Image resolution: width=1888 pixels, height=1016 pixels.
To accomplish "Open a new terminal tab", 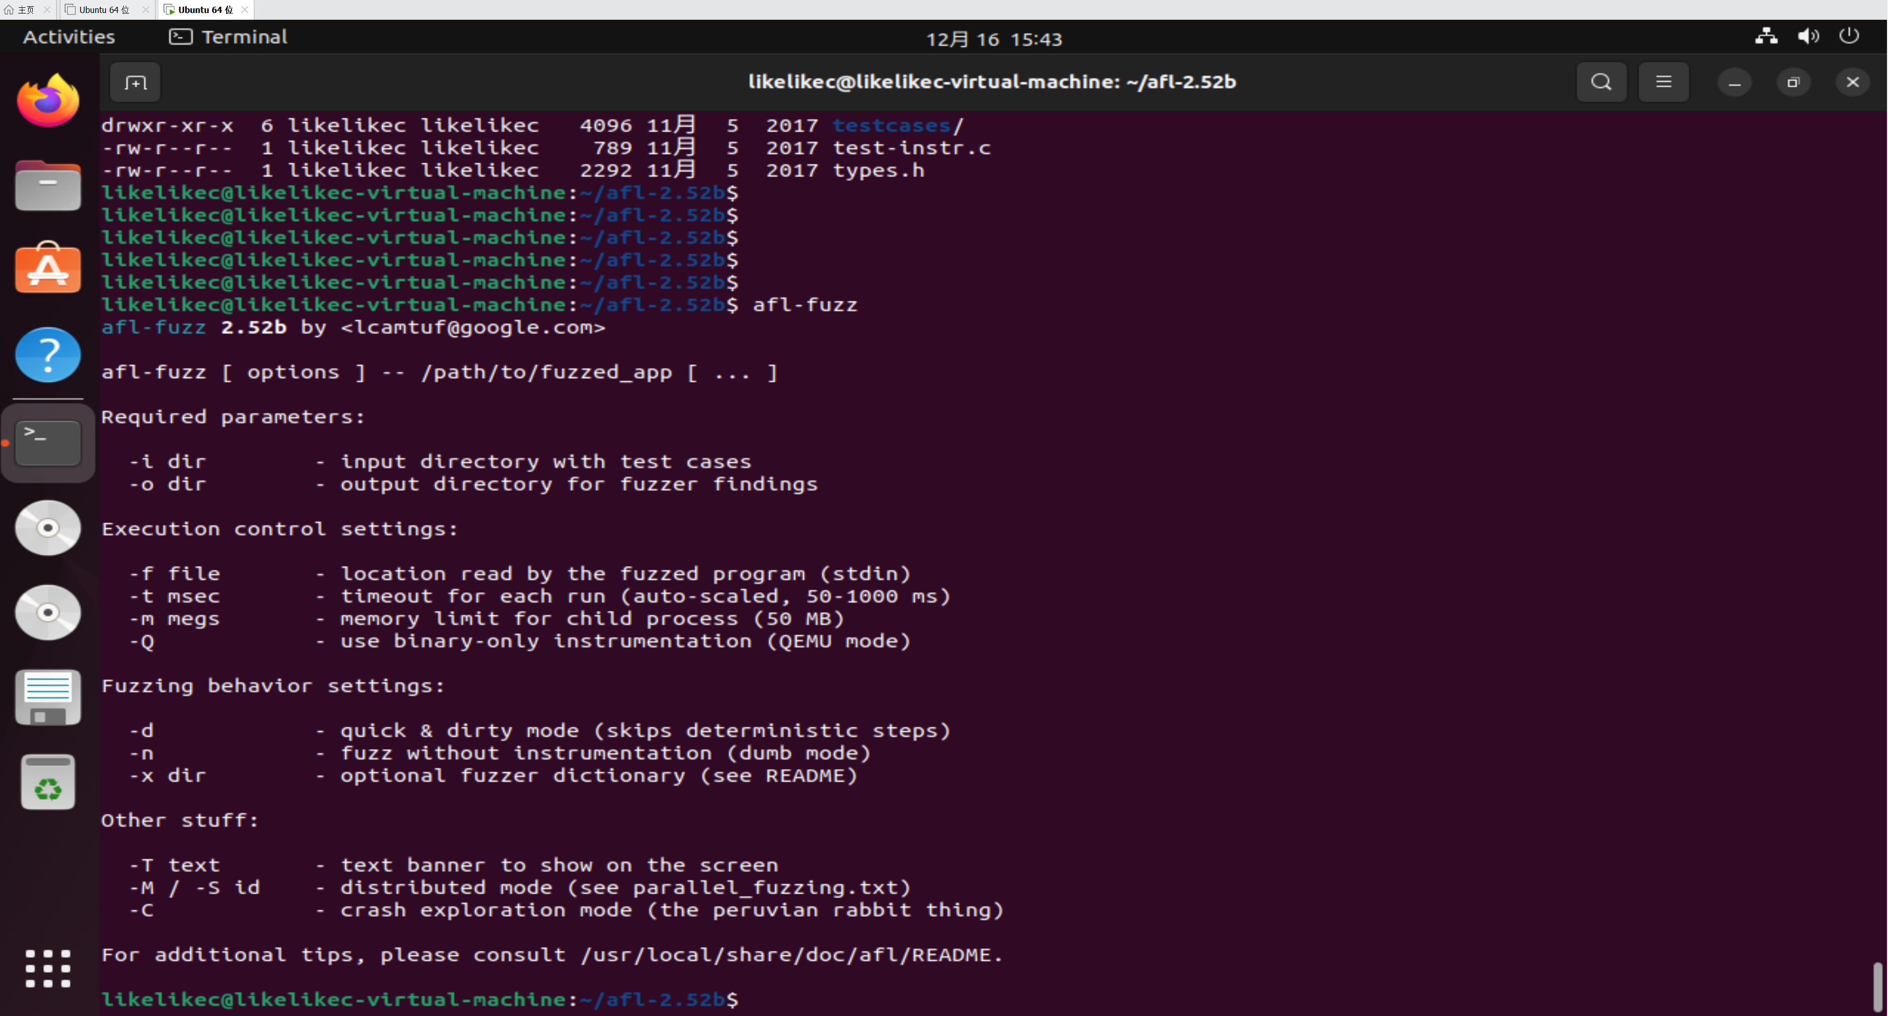I will [135, 82].
